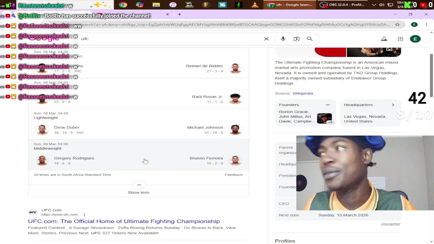This screenshot has width=434, height=244.
Task: Launch the iTunes music taskbar icon
Action: 173,5
